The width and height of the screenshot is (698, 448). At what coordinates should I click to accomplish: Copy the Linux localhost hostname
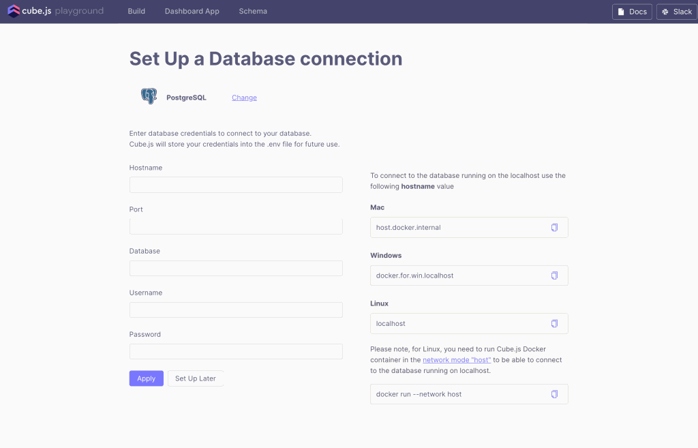[x=554, y=324]
